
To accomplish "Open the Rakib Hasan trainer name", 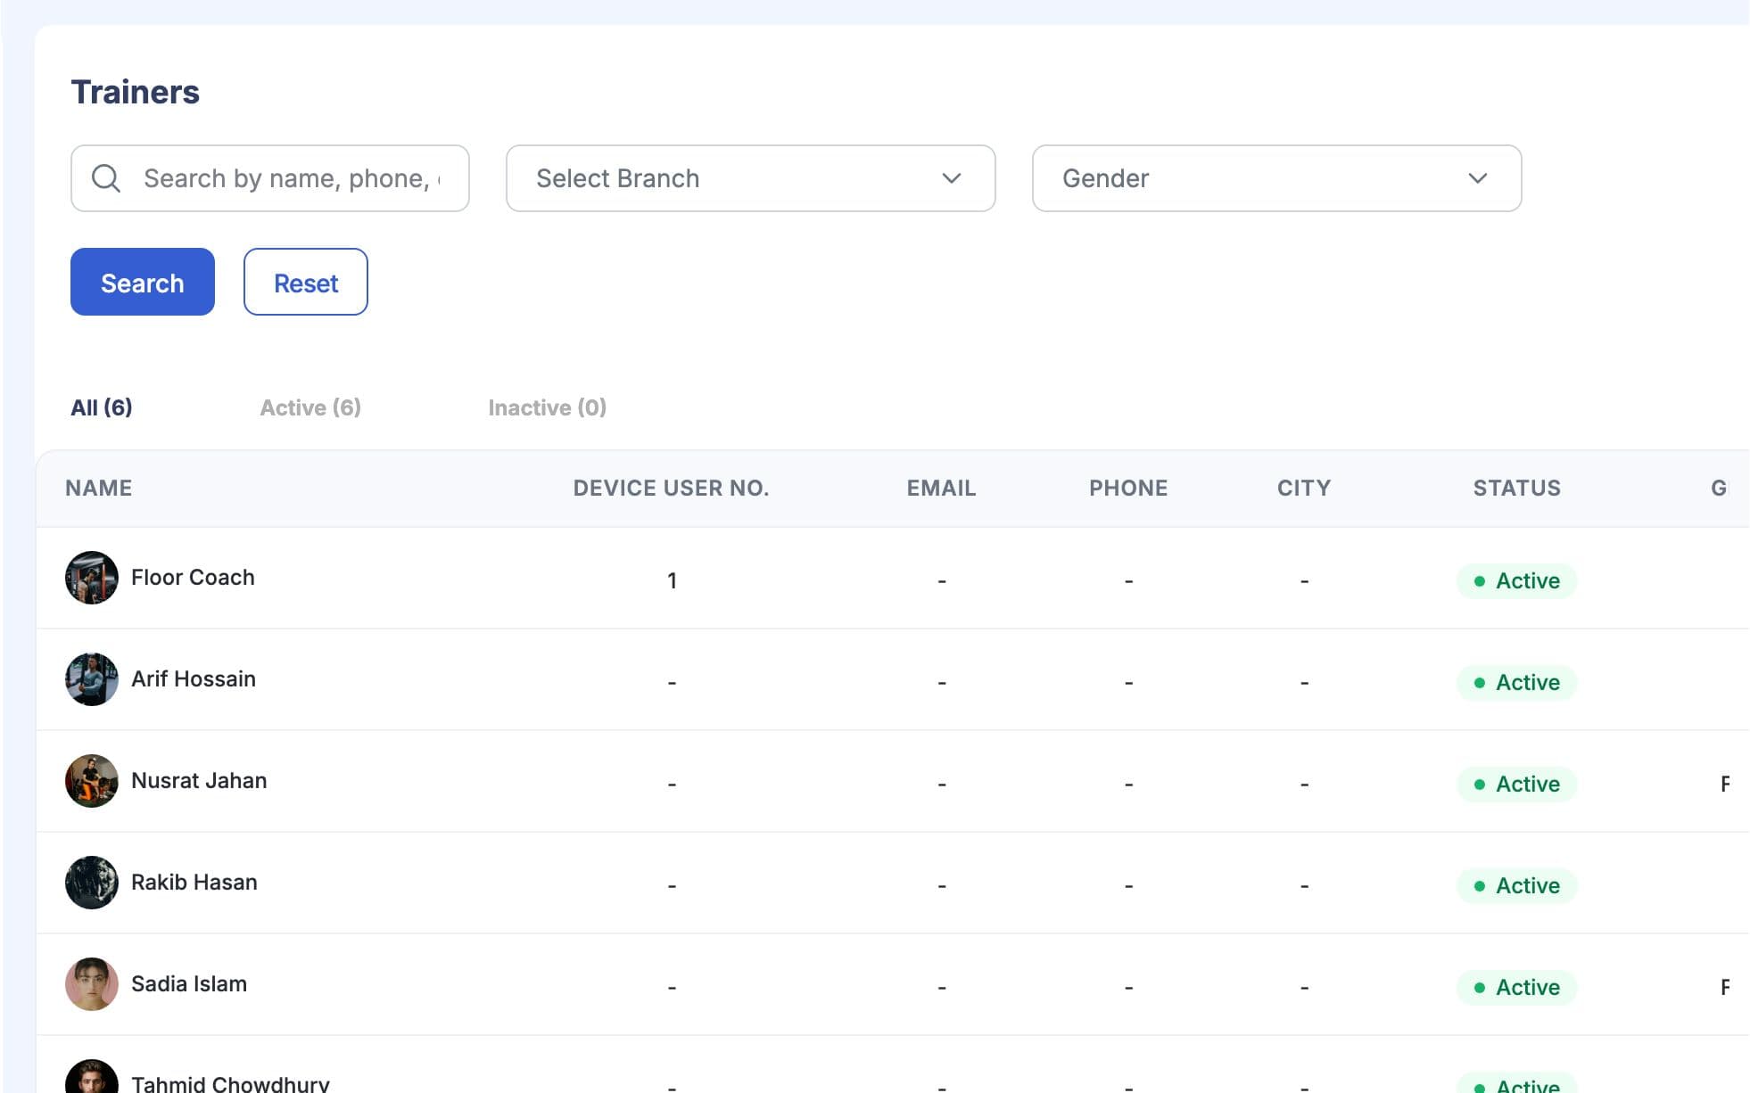I will tap(194, 883).
